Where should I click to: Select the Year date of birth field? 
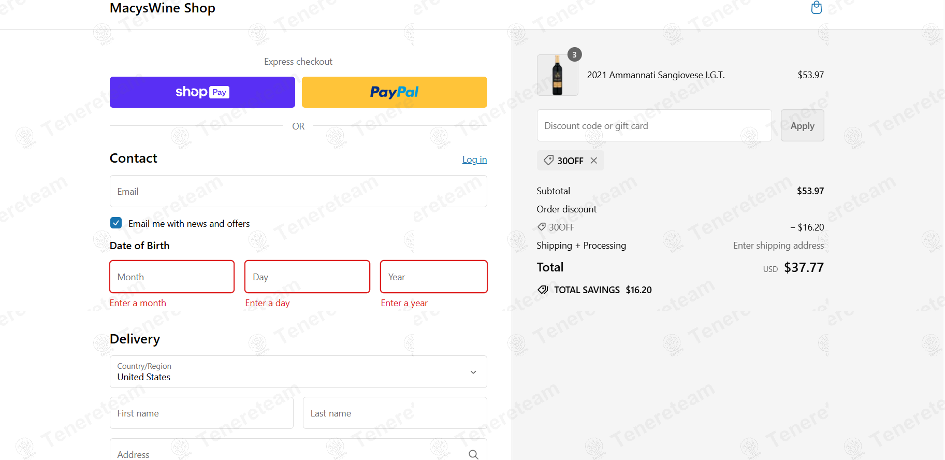point(434,277)
